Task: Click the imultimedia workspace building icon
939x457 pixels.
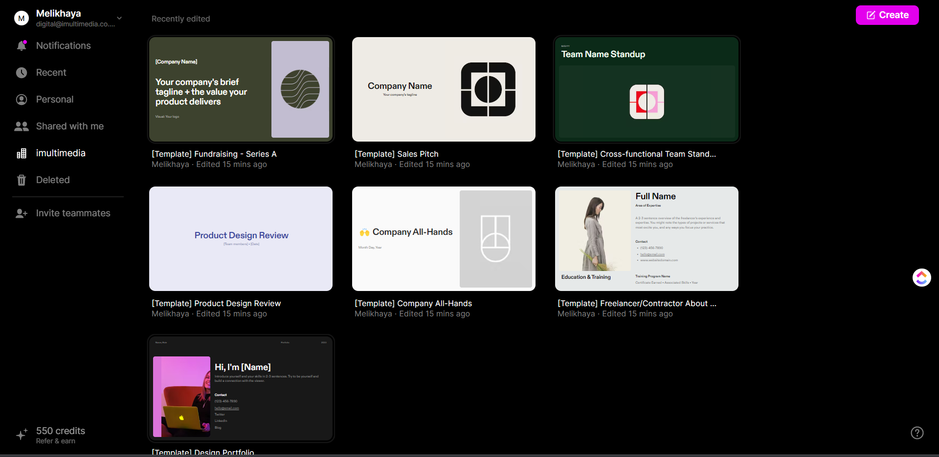Action: pyautogui.click(x=22, y=153)
